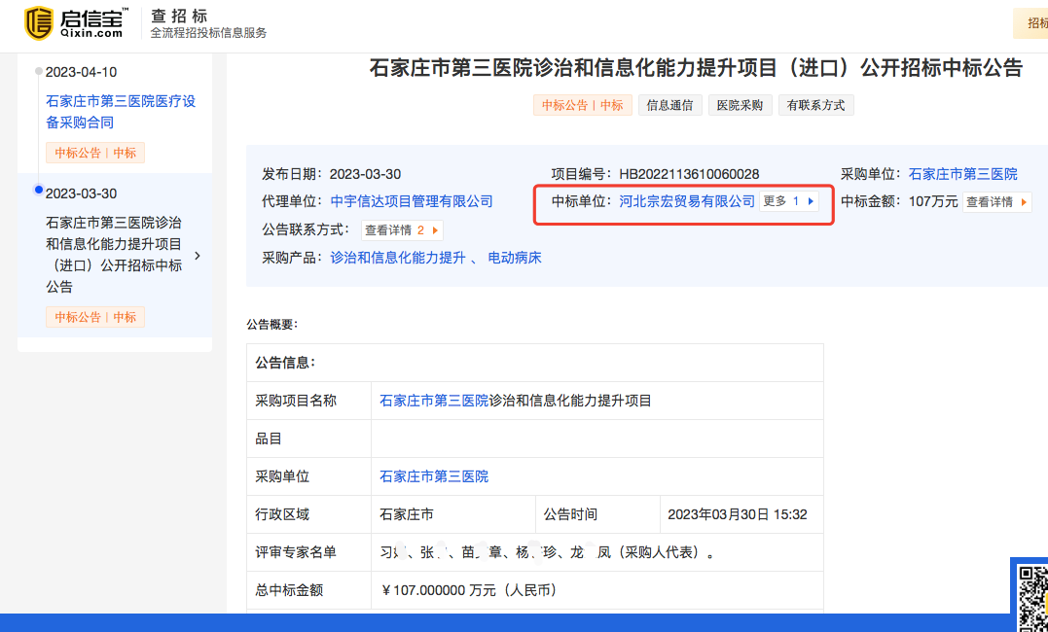The width and height of the screenshot is (1048, 632).
Task: Open 招标 tab at top right
Action: pyautogui.click(x=1034, y=23)
